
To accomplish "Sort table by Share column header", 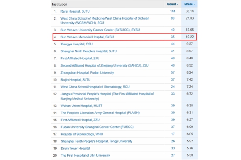I will click(189, 4).
